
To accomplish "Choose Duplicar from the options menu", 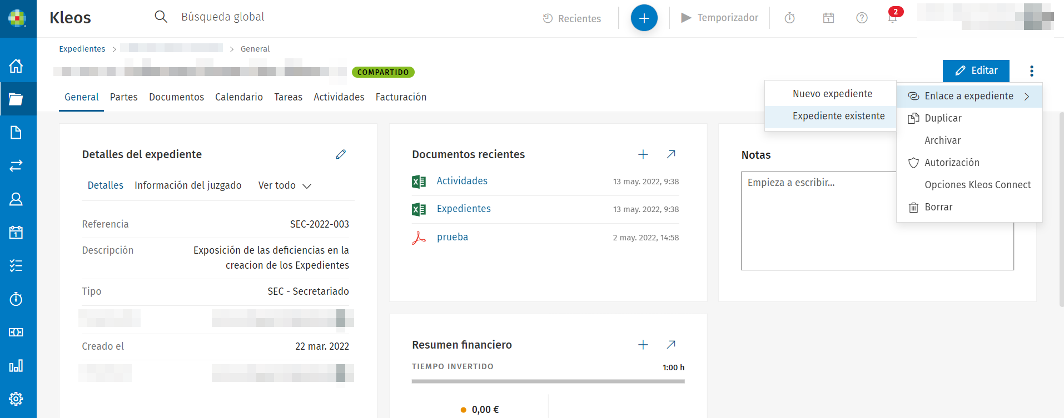I will (943, 118).
